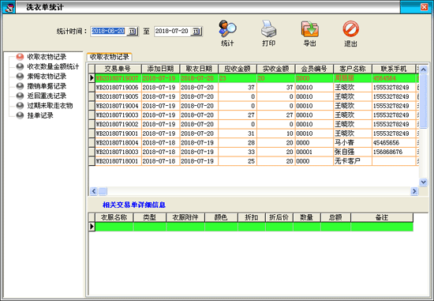
Task: Click customer name 张自强
Action: coord(344,152)
